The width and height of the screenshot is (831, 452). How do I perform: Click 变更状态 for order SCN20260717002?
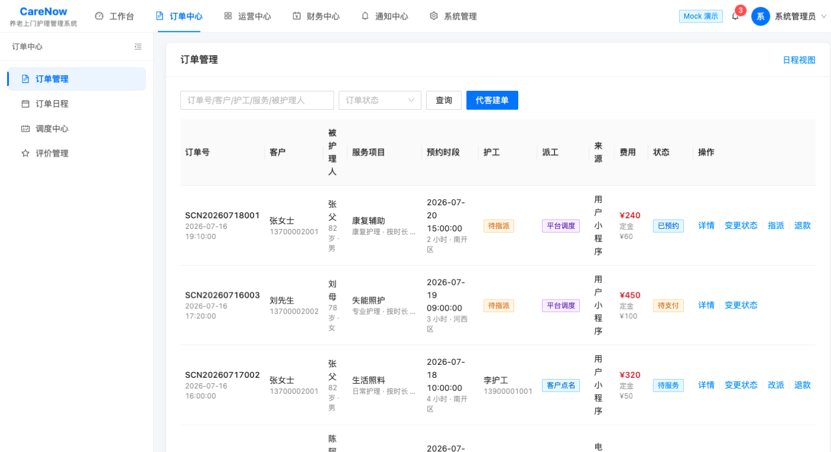click(741, 385)
